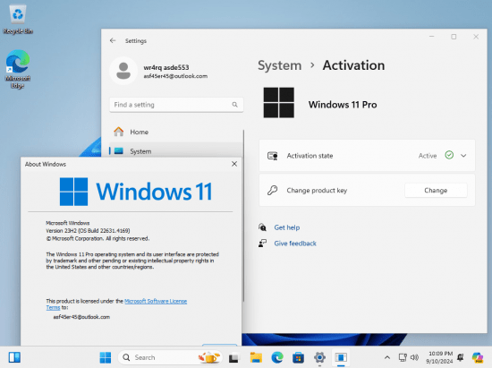Click the Change product key button
The height and width of the screenshot is (368, 492).
(x=436, y=191)
